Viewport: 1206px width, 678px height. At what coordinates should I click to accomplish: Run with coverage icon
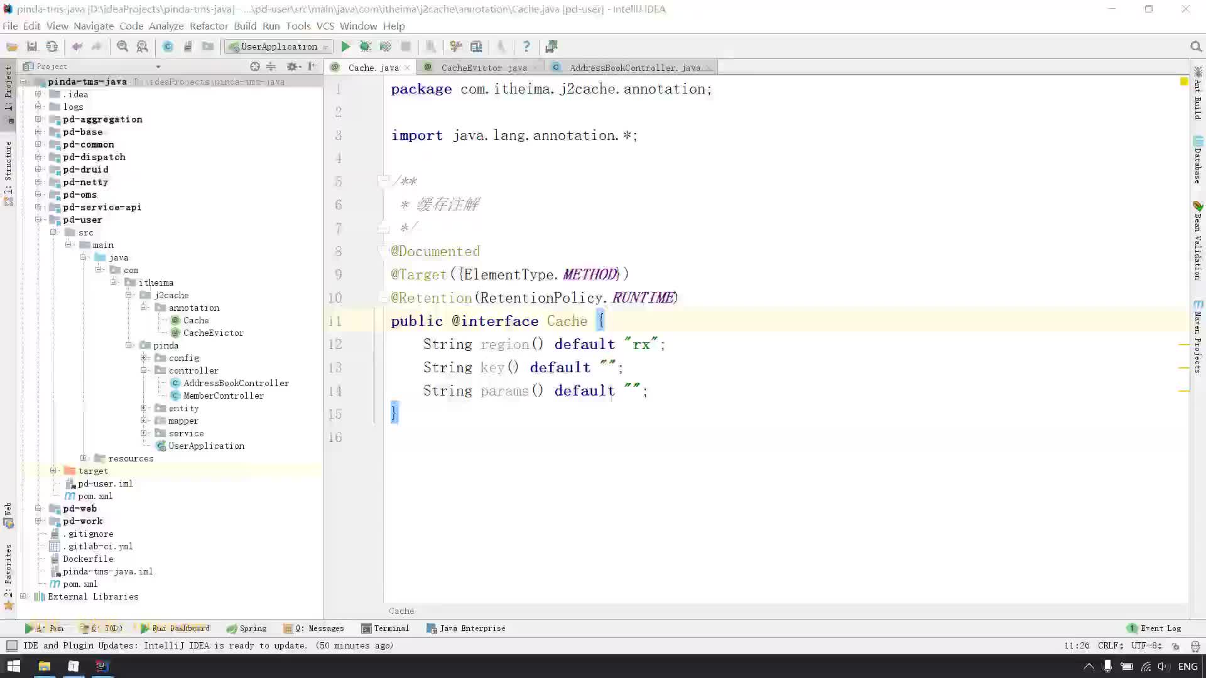385,46
